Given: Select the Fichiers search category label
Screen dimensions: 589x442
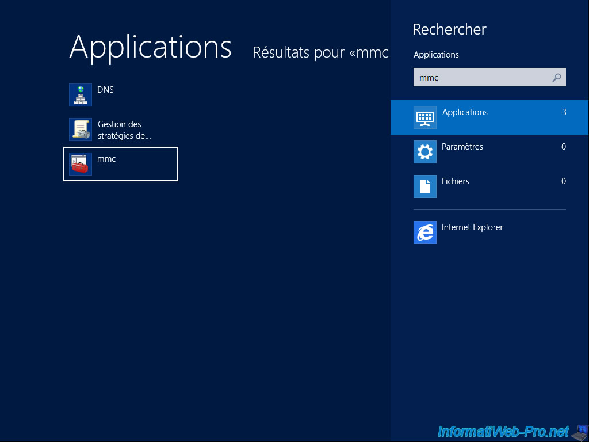Looking at the screenshot, I should point(456,181).
